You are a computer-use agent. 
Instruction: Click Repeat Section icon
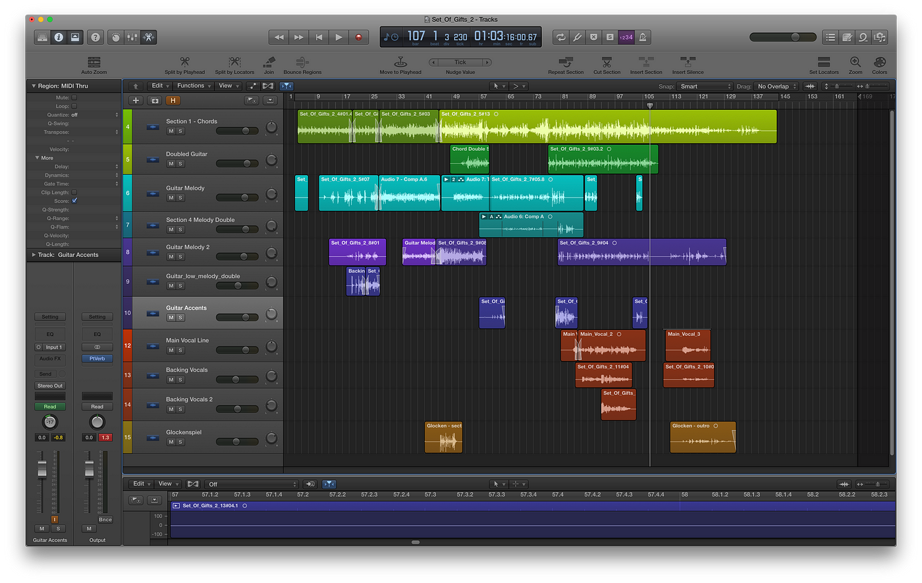click(x=566, y=62)
